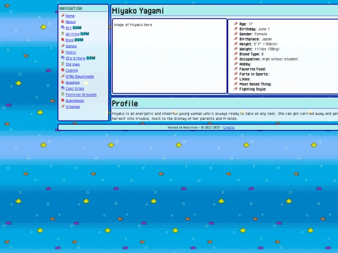The width and height of the screenshot is (338, 253).
Task: Click the 'Image of Miyako here' placeholder
Action: point(133,25)
